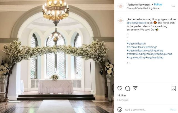Open #regalwedding hashtag
The image size is (178, 113).
click(x=154, y=57)
